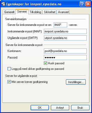Close the properties dialog with the X
The width and height of the screenshot is (92, 113).
tap(88, 4)
